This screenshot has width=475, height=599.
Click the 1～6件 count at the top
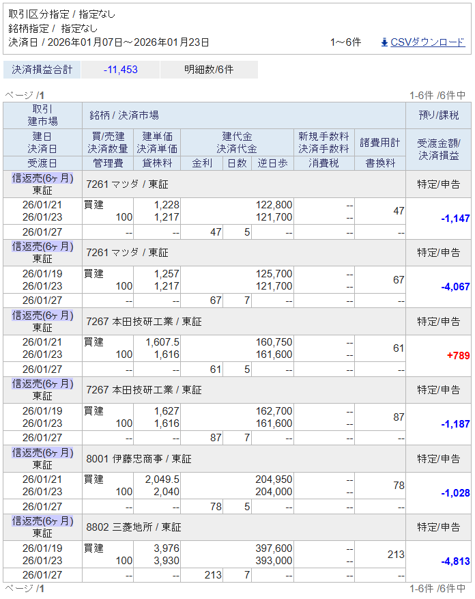coord(345,42)
